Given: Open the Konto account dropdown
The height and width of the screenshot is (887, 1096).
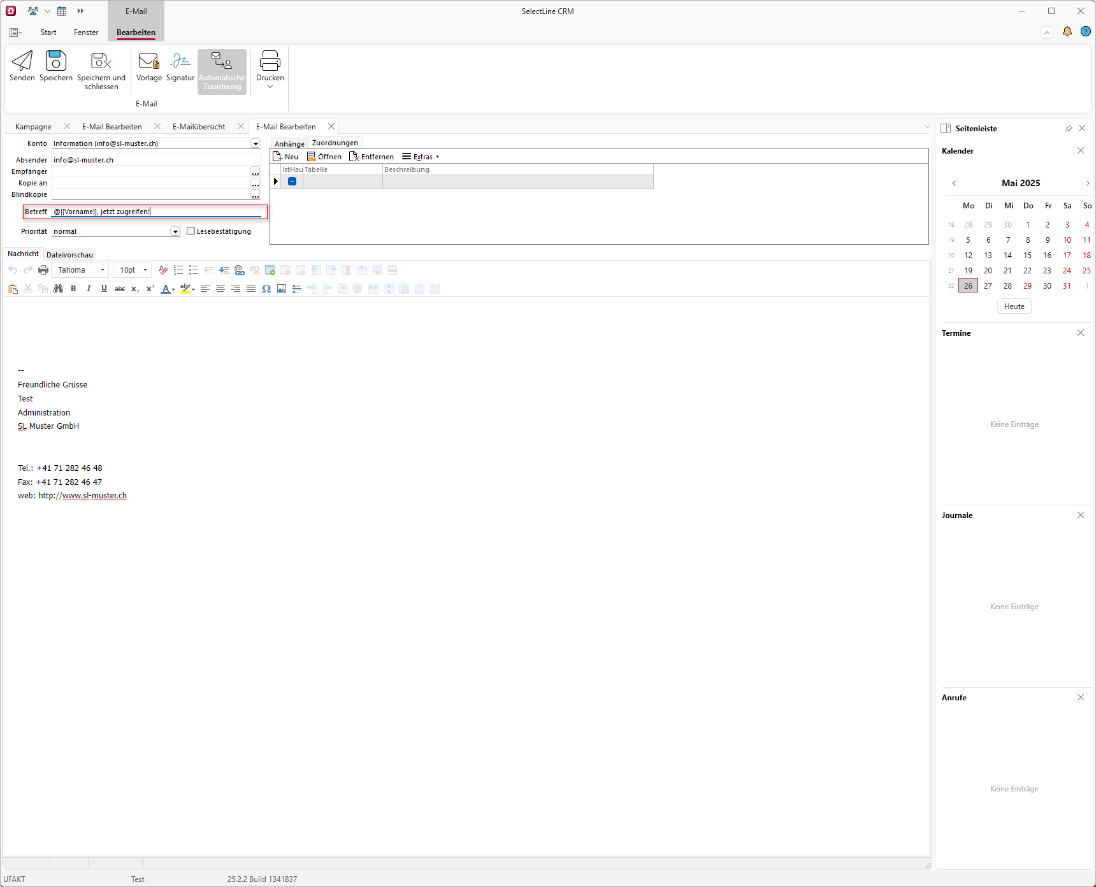Looking at the screenshot, I should pyautogui.click(x=255, y=144).
